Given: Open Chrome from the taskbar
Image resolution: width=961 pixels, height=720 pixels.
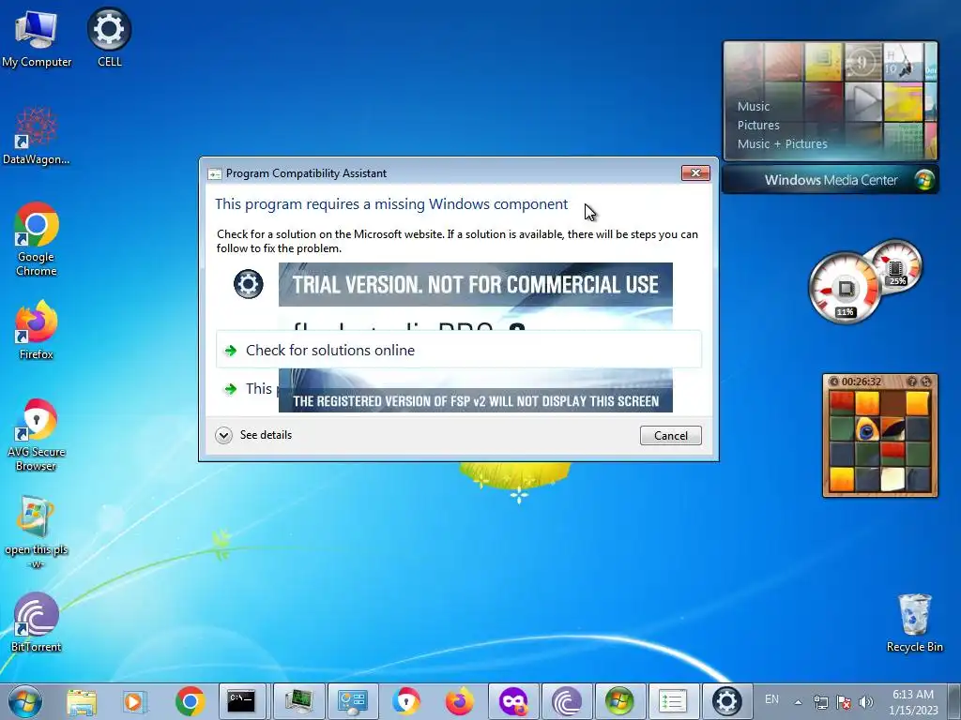Looking at the screenshot, I should point(190,701).
